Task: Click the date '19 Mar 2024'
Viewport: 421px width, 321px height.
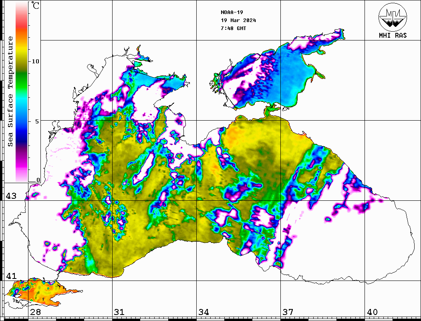Action: tap(238, 20)
